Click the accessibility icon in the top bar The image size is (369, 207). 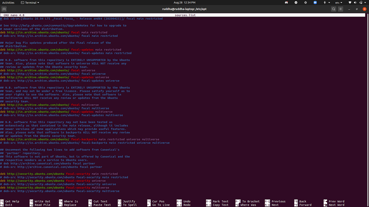(325, 3)
